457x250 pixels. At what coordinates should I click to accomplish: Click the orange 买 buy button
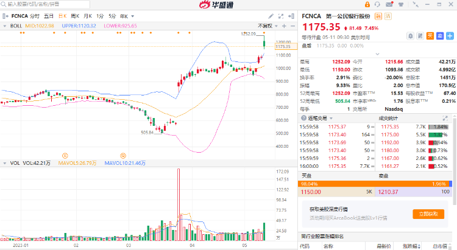(x=430, y=36)
